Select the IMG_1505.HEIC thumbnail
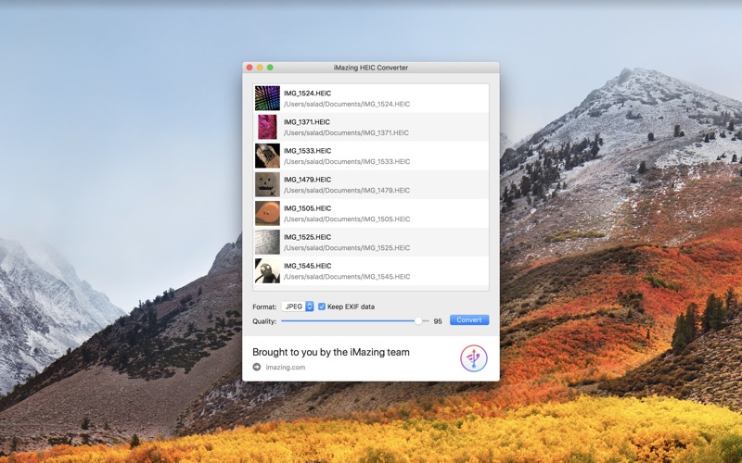 (267, 214)
